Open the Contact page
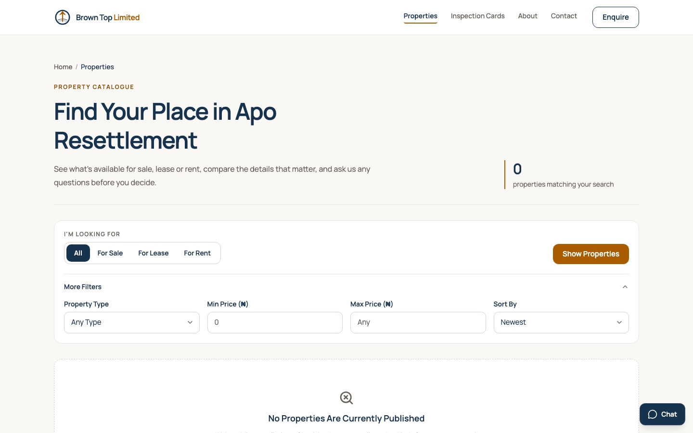Viewport: 693px width, 433px height. click(x=564, y=16)
